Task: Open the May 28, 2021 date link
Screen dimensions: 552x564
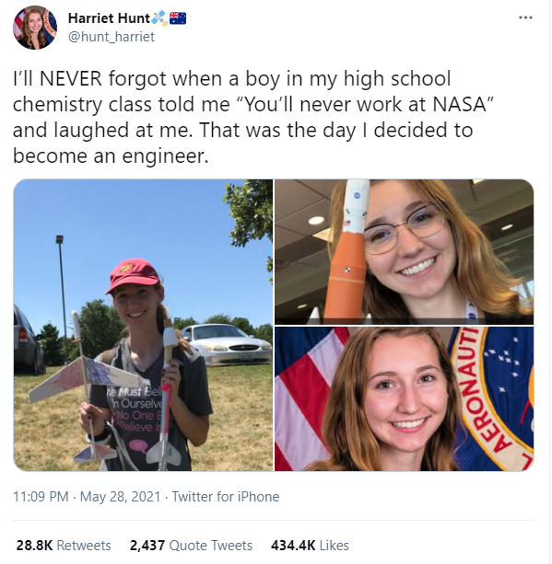Action: coord(120,497)
